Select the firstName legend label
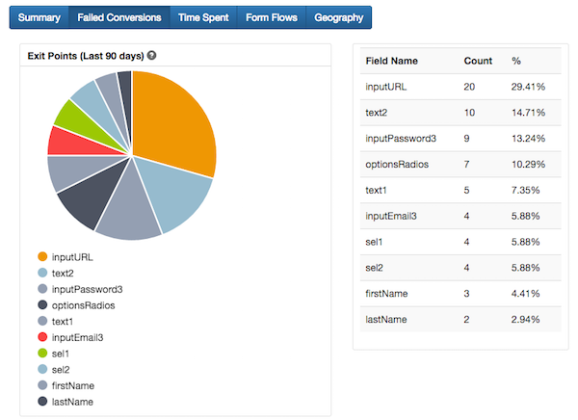This screenshot has width=578, height=420. 73,385
